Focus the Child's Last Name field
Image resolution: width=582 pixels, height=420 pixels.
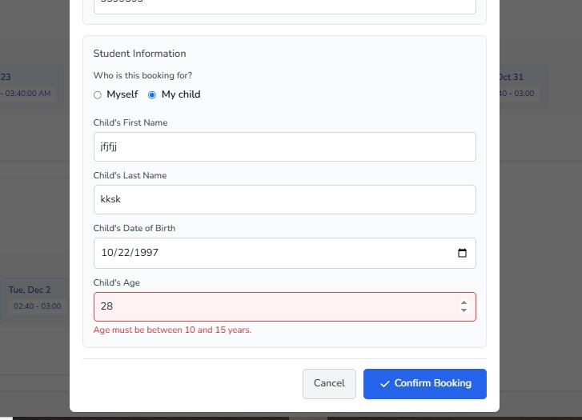[284, 200]
